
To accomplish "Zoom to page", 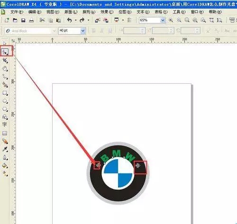I will click(x=203, y=20).
